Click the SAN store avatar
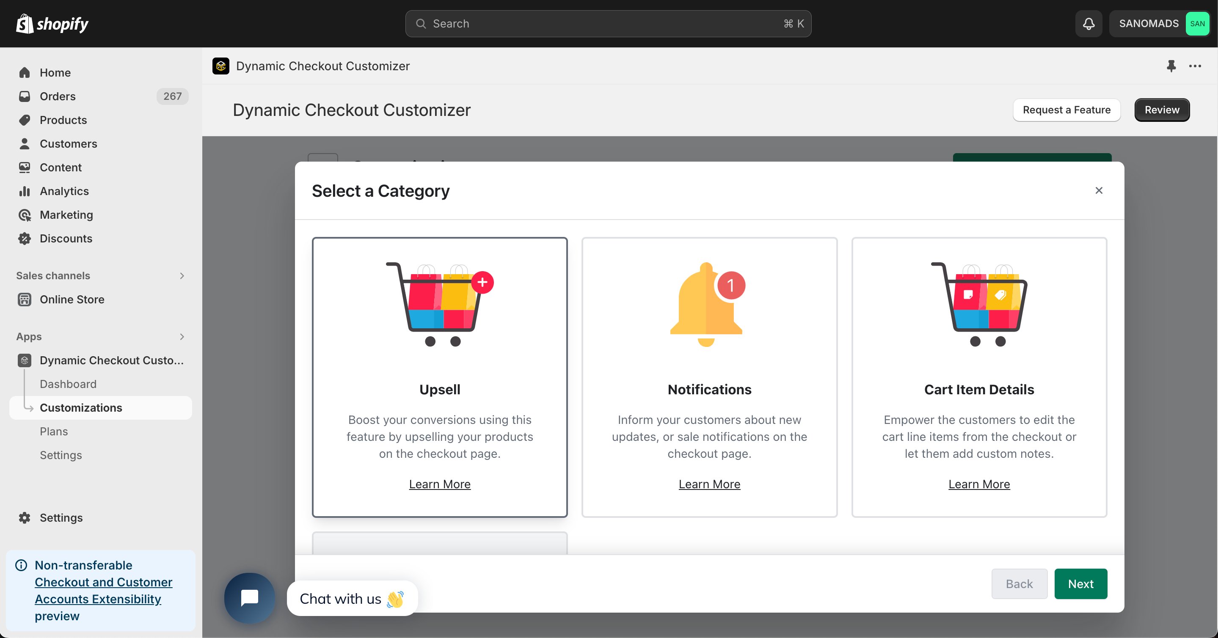Screen dimensions: 1218x638 tap(1197, 24)
